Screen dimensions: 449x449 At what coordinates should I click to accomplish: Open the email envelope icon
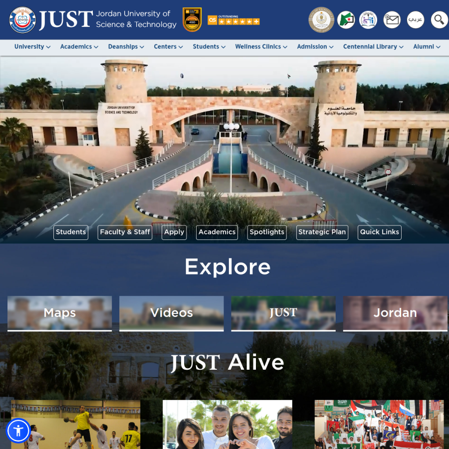click(x=392, y=20)
